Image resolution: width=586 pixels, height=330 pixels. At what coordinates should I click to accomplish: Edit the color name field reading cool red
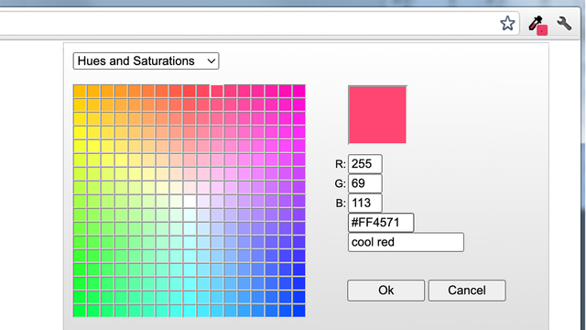point(406,242)
